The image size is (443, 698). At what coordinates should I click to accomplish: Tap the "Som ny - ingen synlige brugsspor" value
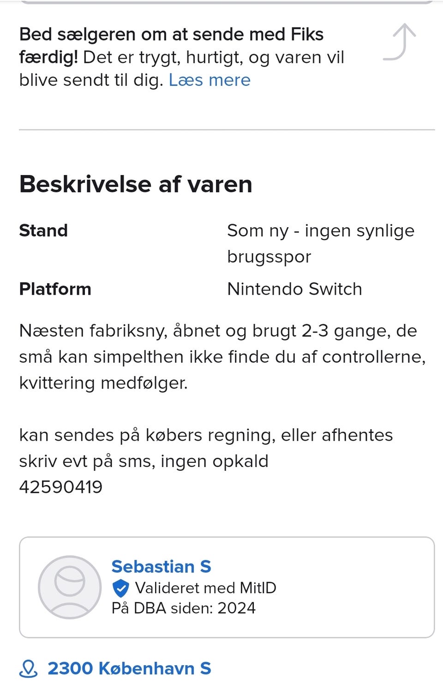click(x=320, y=243)
